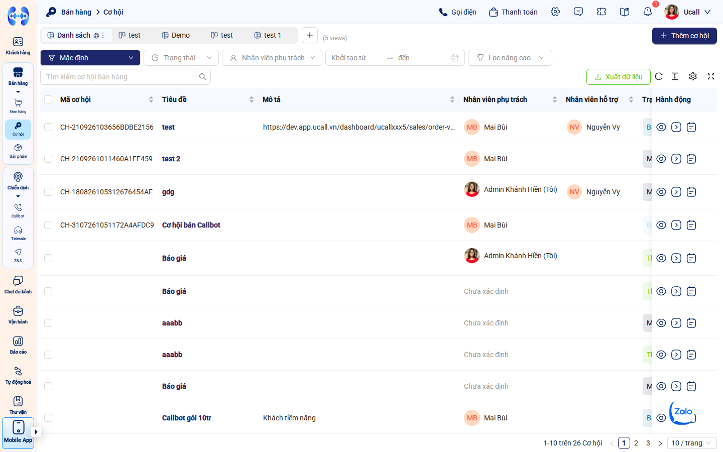
Task: Open table column settings gear
Action: (693, 76)
